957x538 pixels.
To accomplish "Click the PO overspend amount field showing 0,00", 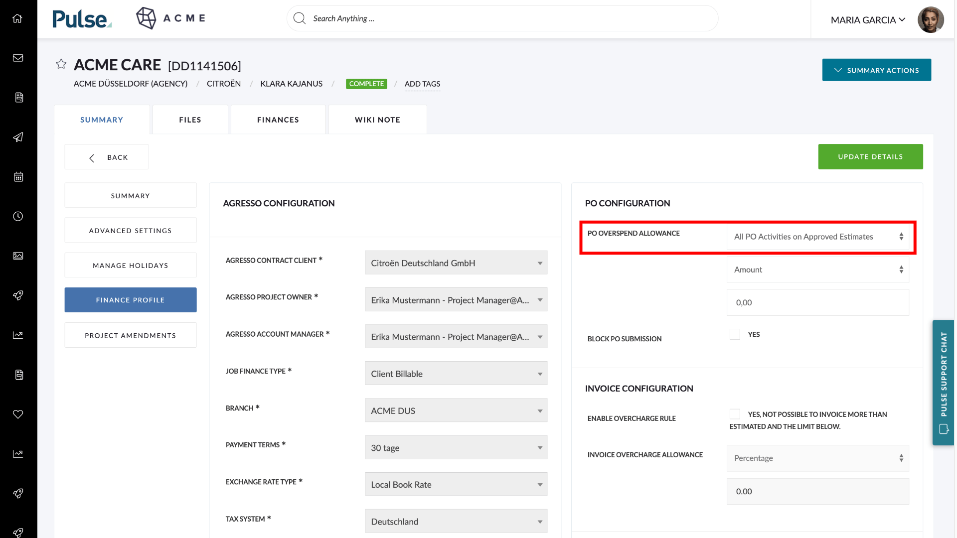I will pyautogui.click(x=818, y=302).
